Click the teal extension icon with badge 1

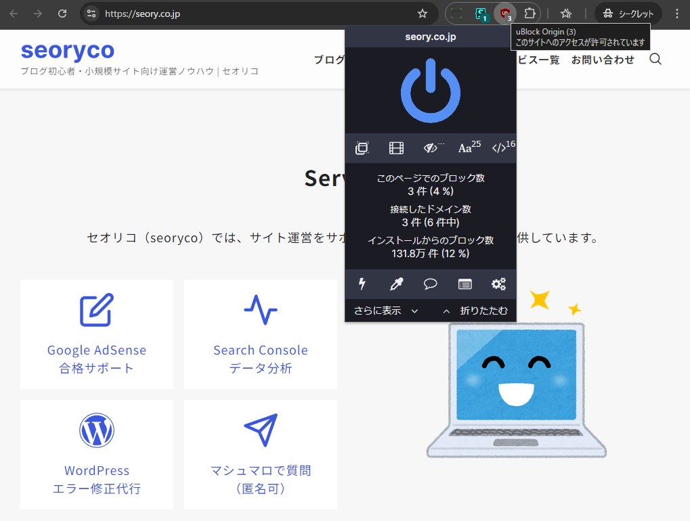pyautogui.click(x=481, y=14)
